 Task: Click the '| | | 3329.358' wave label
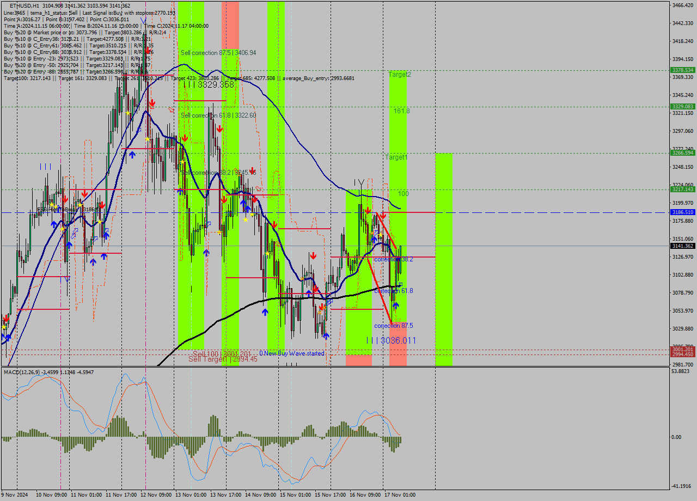(x=209, y=85)
